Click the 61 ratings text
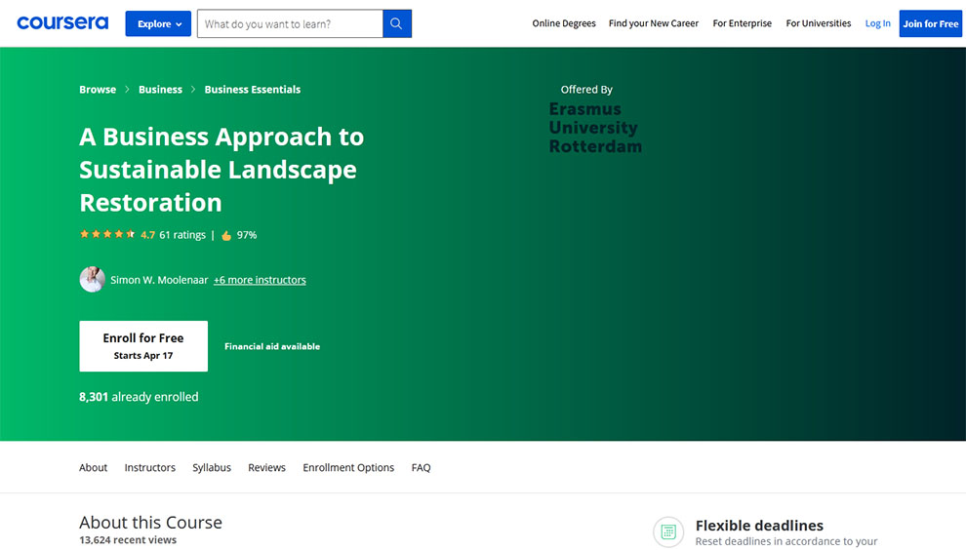Image resolution: width=966 pixels, height=550 pixels. click(x=182, y=235)
